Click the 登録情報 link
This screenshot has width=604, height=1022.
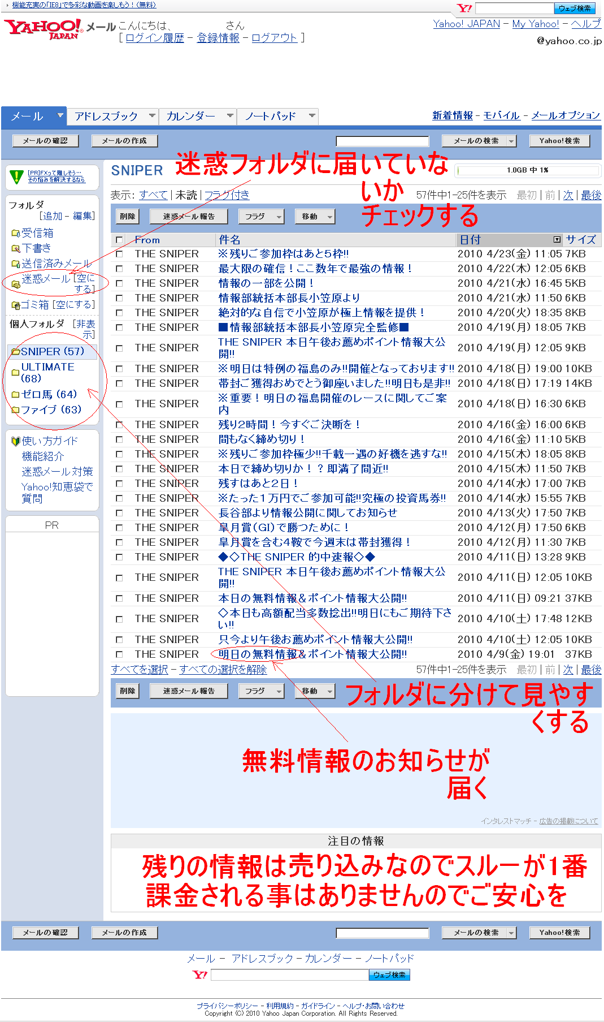[218, 38]
